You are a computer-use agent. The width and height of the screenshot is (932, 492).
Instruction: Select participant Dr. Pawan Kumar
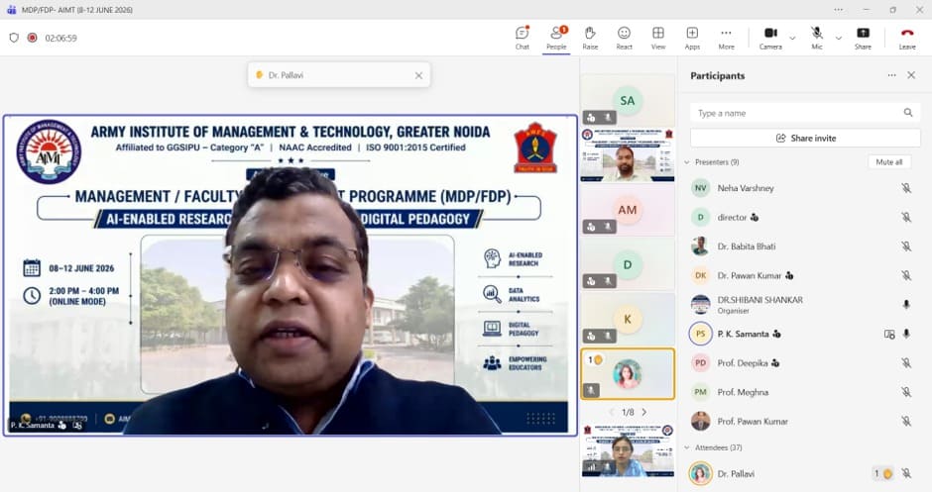pyautogui.click(x=802, y=275)
